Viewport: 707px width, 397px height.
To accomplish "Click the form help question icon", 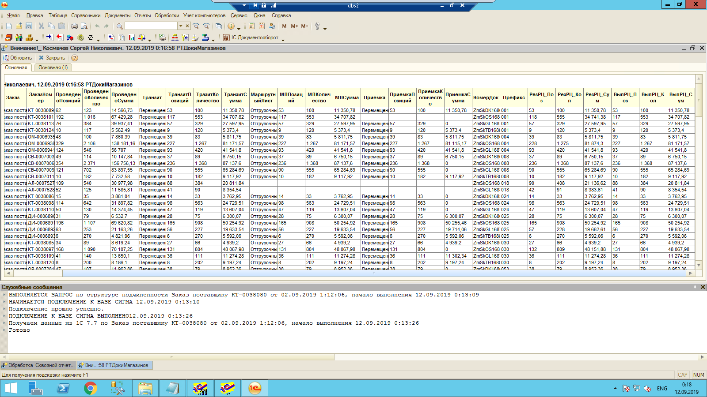I will click(75, 58).
